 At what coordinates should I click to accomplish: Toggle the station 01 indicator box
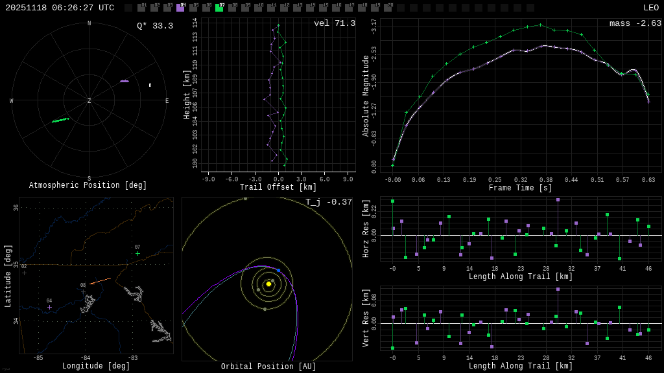(141, 8)
